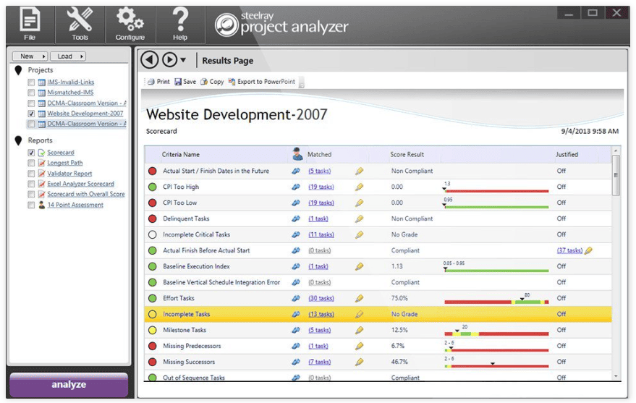The width and height of the screenshot is (636, 403).
Task: Check the Longest Path report checkbox
Action: coord(31,163)
